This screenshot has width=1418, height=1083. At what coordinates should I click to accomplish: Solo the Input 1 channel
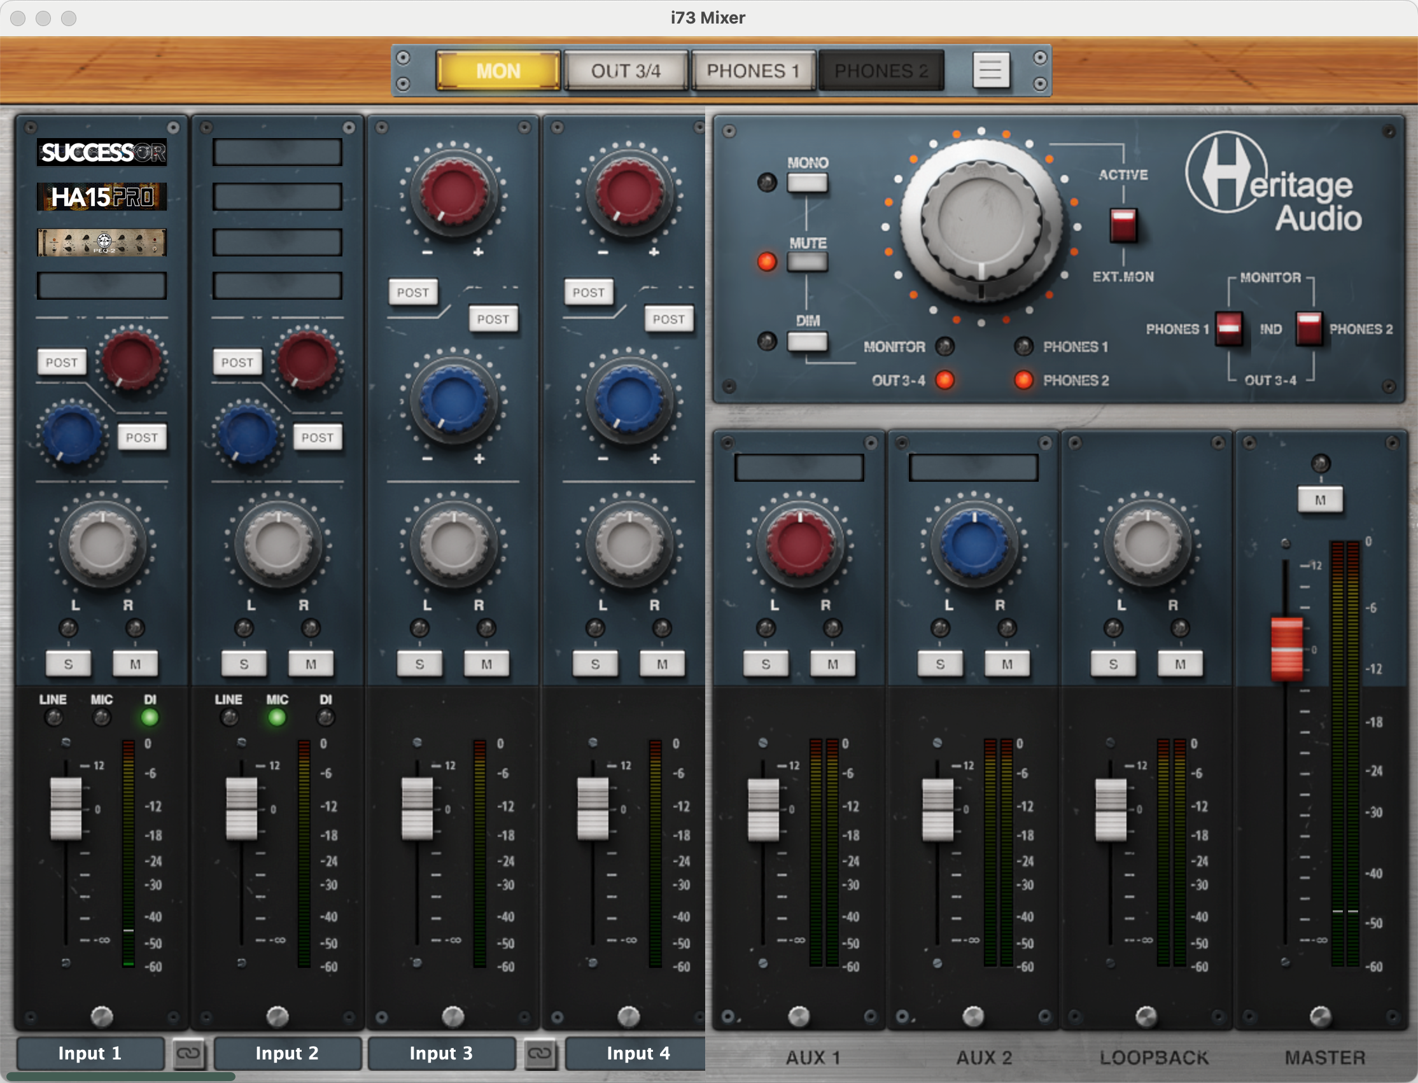click(x=68, y=664)
